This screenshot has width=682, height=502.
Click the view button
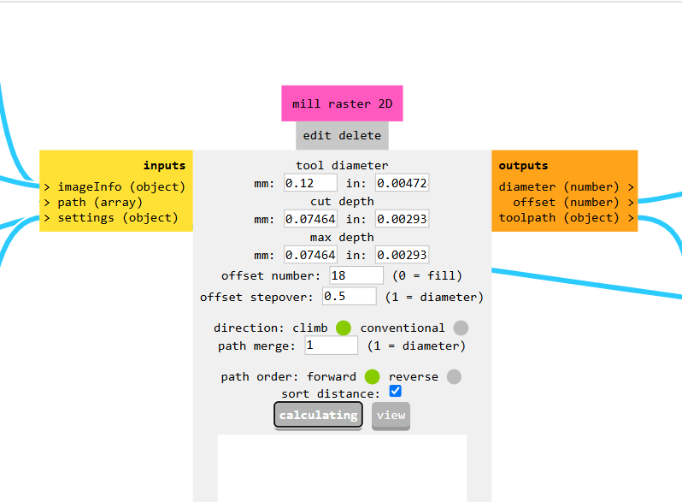click(x=391, y=416)
